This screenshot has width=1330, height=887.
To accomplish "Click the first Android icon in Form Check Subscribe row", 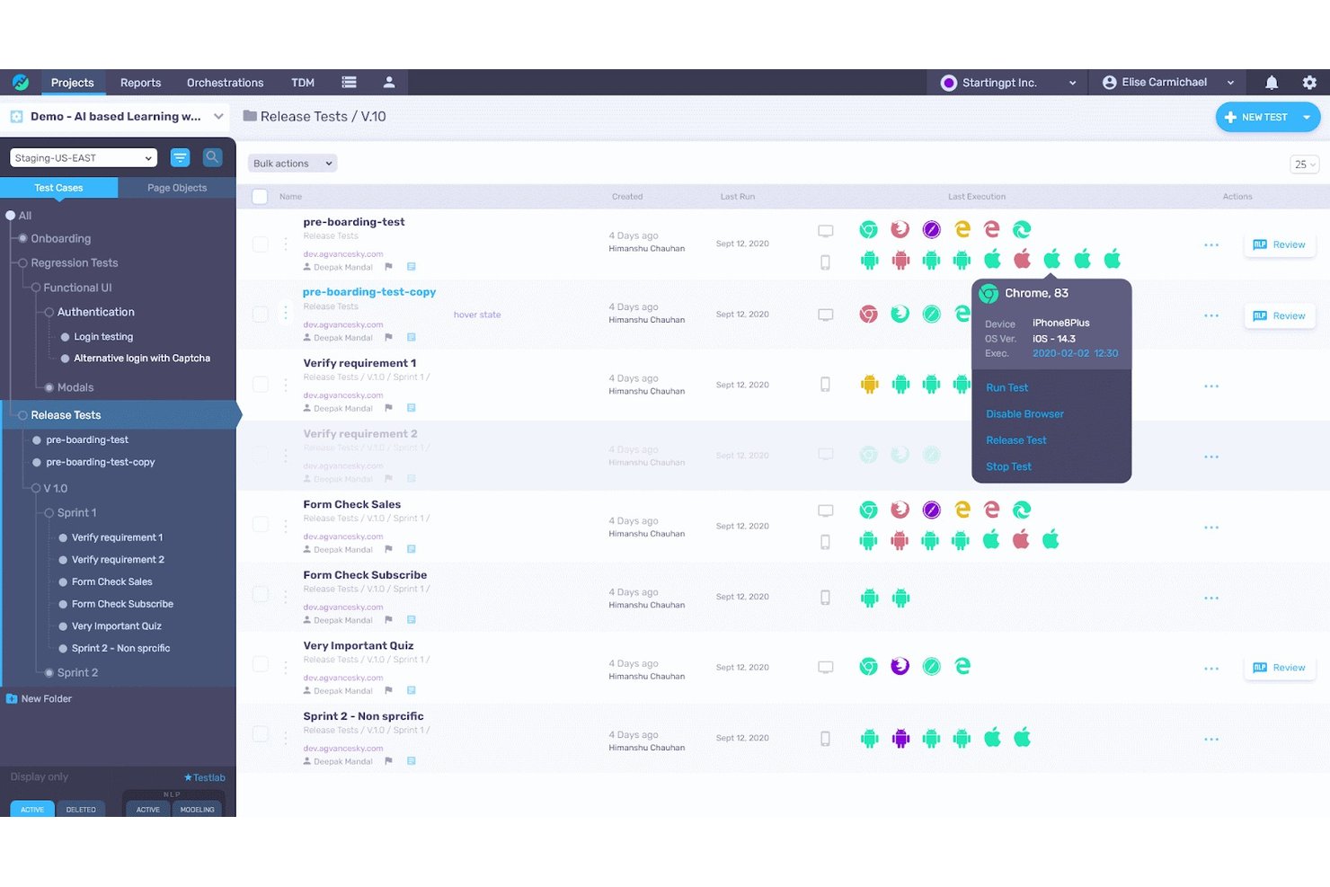I will (869, 598).
